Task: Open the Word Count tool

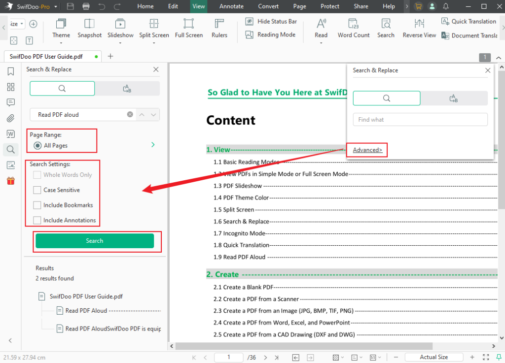Action: coord(353,28)
